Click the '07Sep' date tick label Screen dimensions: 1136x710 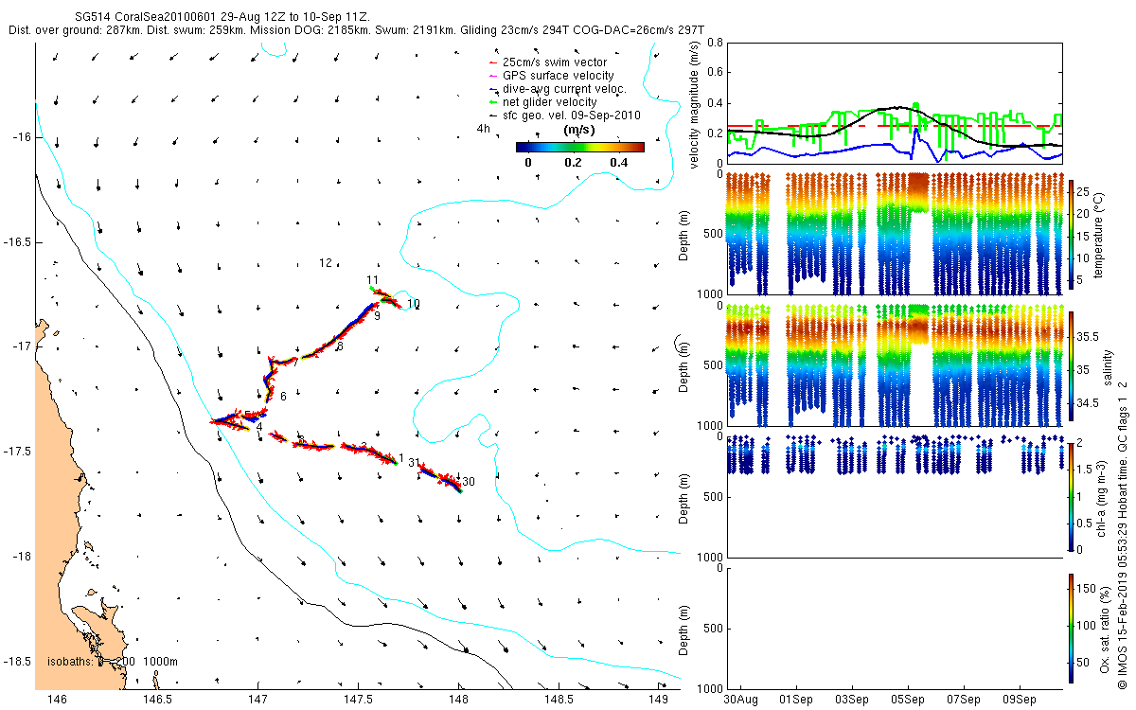click(964, 700)
